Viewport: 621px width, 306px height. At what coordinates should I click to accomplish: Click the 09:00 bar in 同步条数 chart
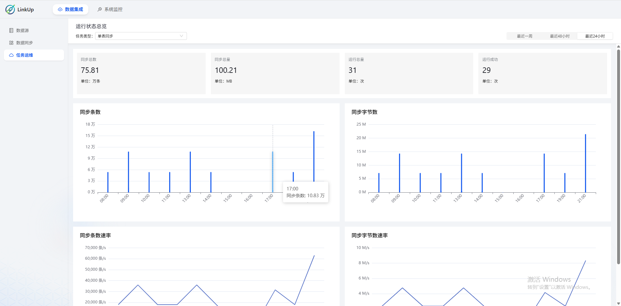(128, 172)
